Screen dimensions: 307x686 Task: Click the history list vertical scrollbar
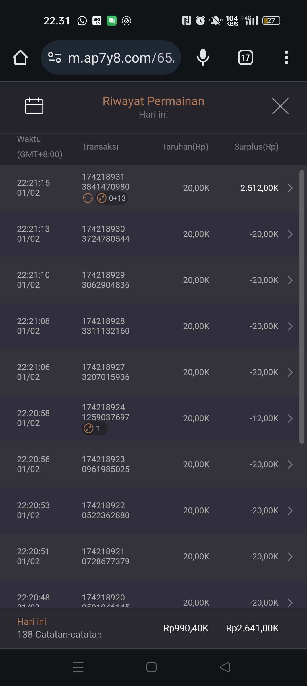click(x=302, y=307)
